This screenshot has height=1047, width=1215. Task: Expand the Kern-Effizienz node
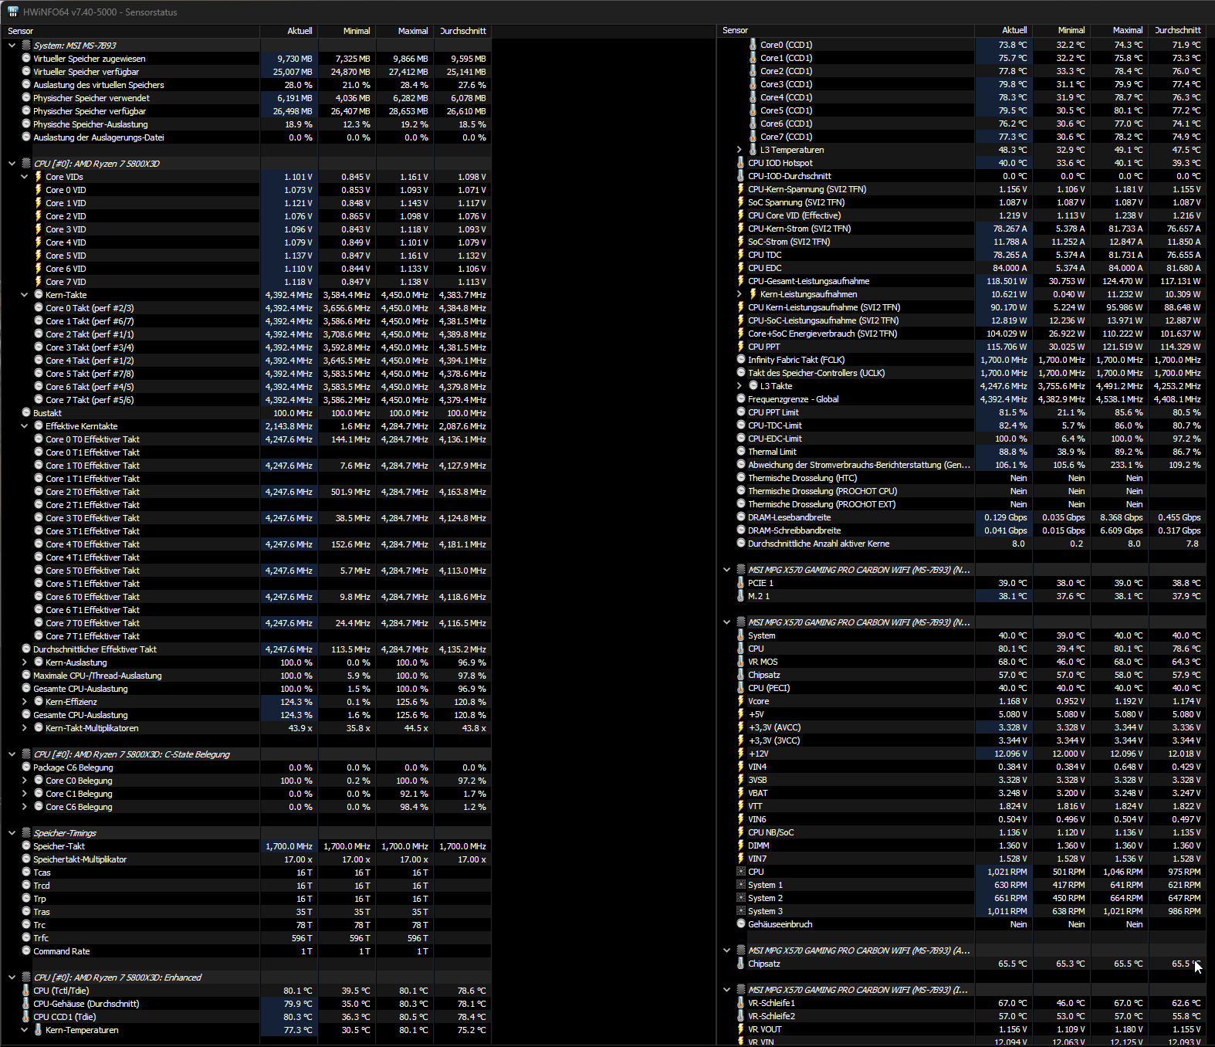[24, 702]
